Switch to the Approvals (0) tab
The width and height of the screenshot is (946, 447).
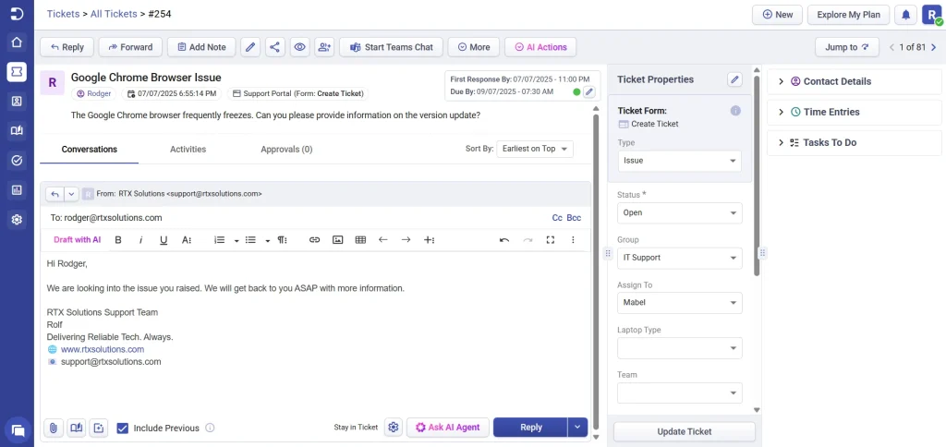tap(286, 149)
